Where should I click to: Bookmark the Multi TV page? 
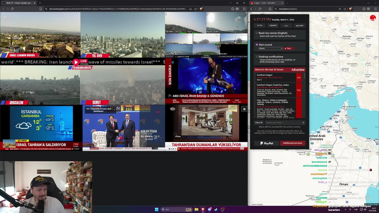[x=40, y=9]
